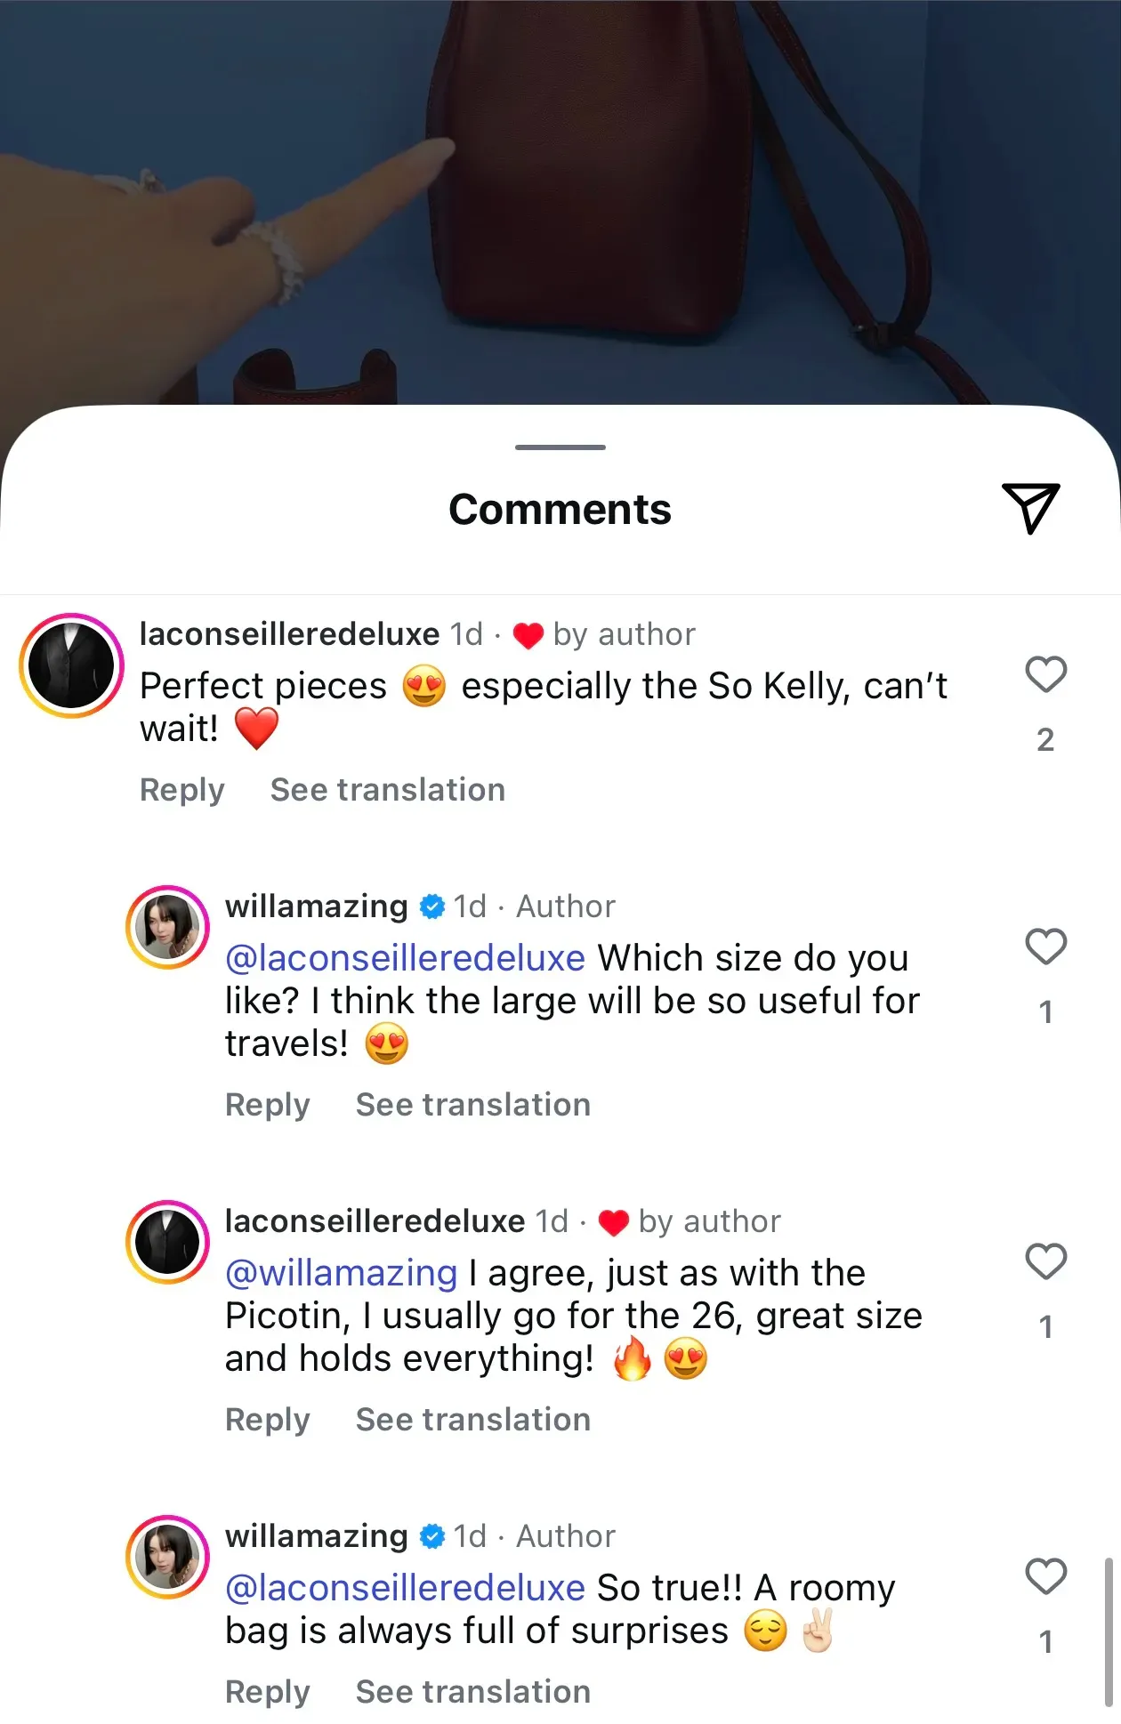Reply to the "Which size do you like" comment
Viewport: 1121px width, 1724px height.
268,1105
